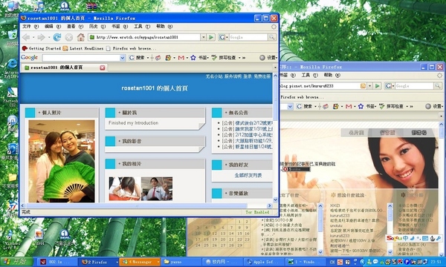Click profile photo with green fan
The image size is (446, 267).
tap(62, 161)
